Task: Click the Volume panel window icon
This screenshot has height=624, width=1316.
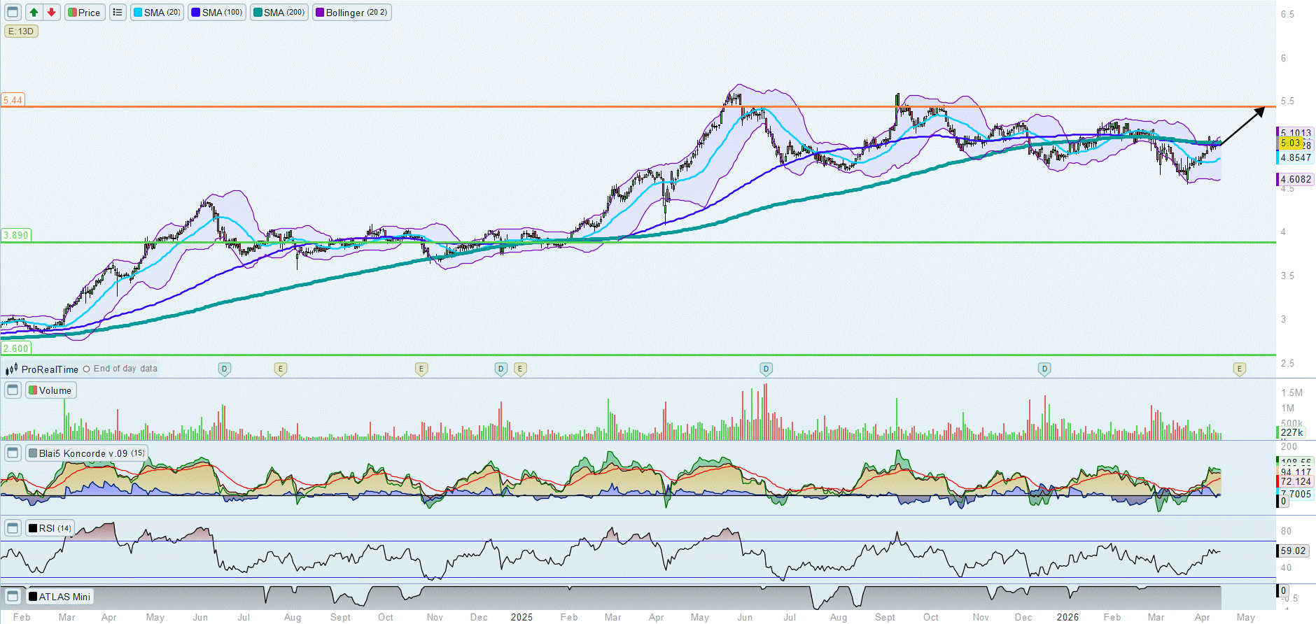Action: 13,390
